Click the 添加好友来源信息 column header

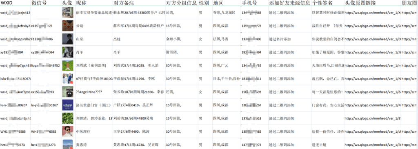(x=290, y=3)
